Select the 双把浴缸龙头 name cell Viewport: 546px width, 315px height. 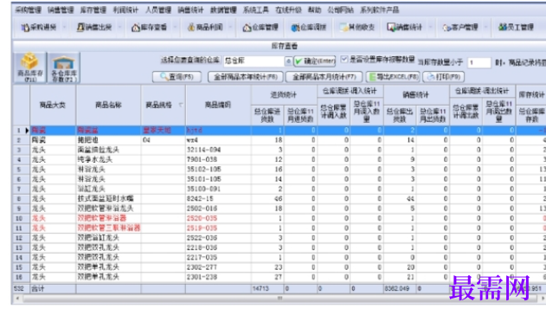tap(108, 238)
